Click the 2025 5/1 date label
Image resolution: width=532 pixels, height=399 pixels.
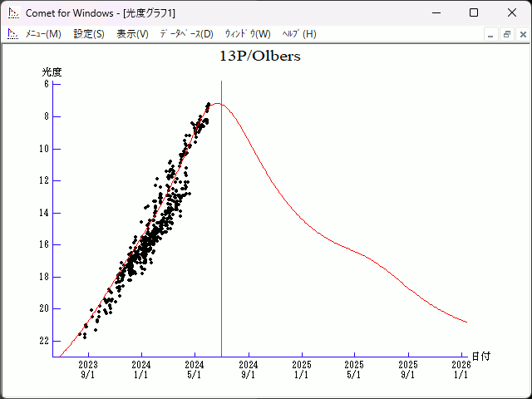coord(354,370)
